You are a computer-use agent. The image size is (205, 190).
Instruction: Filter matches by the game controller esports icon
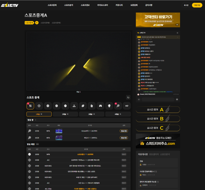pos(100,106)
